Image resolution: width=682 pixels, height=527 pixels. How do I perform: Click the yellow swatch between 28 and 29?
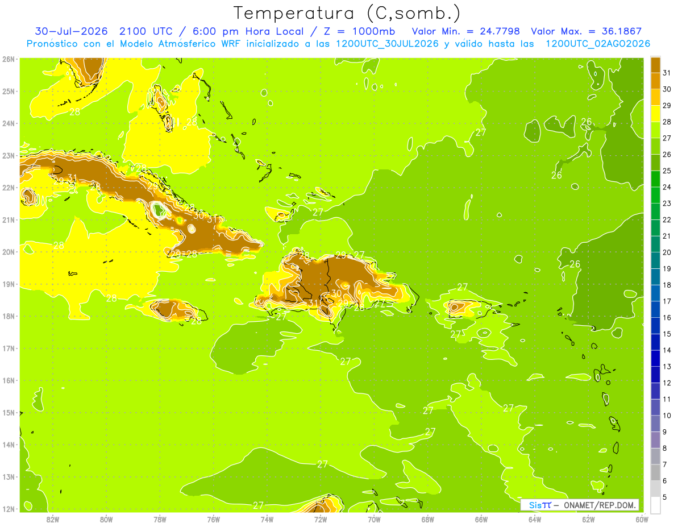pos(655,114)
